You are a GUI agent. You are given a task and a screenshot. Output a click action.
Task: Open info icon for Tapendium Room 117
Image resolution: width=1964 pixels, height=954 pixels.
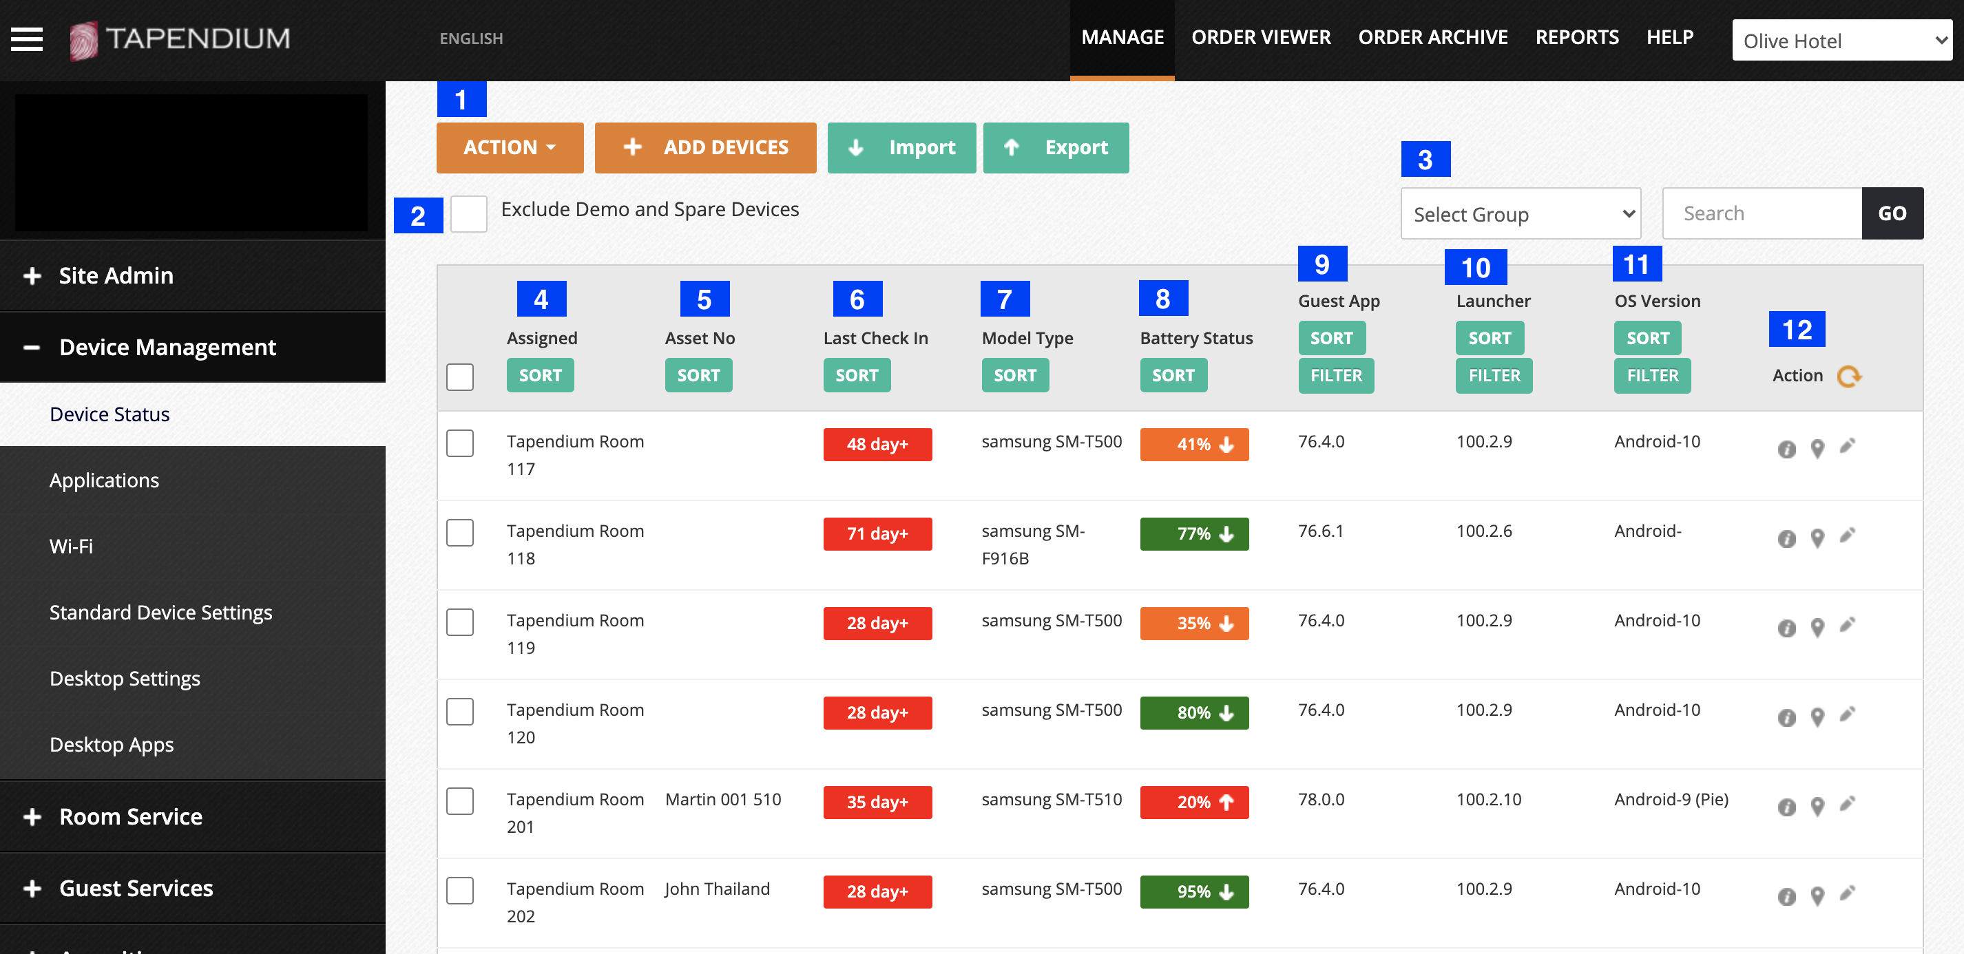(1787, 449)
